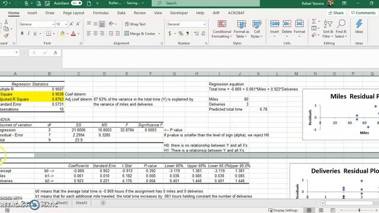This screenshot has height=213, width=379.
Task: Click in the Search box
Action: 205,3
